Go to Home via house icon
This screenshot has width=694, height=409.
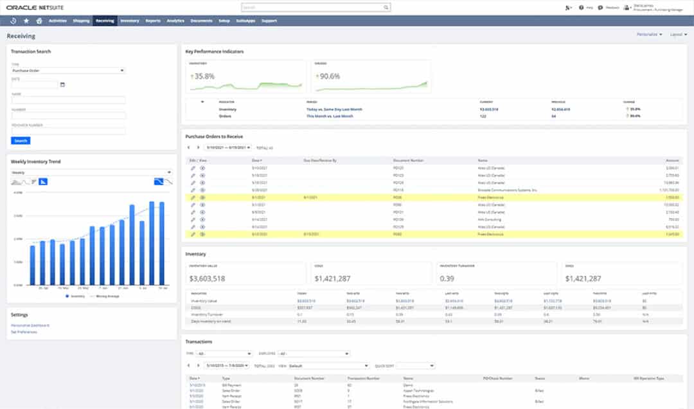[39, 21]
